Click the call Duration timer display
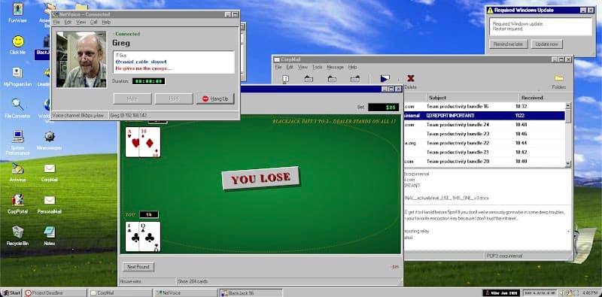Image resolution: width=602 pixels, height=297 pixels. tap(148, 81)
